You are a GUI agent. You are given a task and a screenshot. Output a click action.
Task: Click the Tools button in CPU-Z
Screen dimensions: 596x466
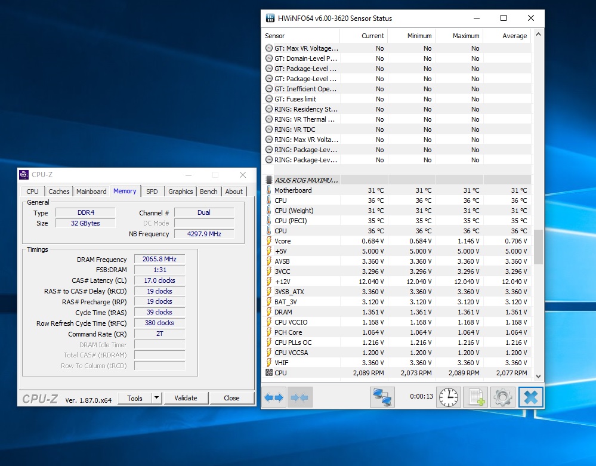[135, 398]
